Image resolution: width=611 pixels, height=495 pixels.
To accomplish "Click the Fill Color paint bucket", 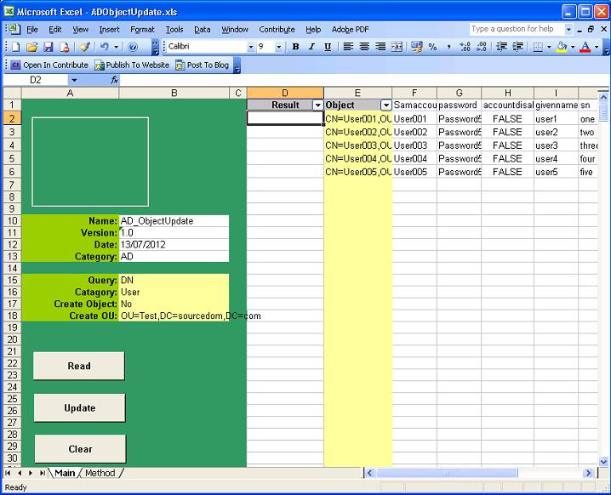I will pyautogui.click(x=562, y=47).
